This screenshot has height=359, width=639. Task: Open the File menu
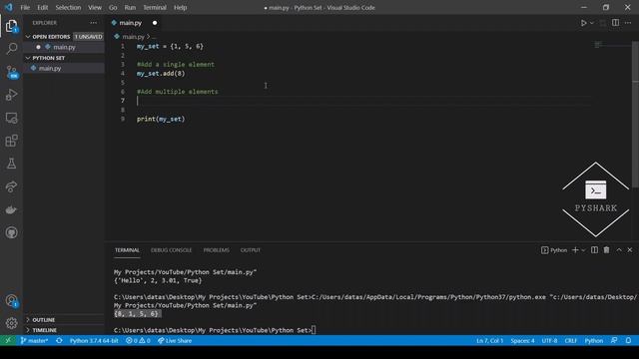click(x=25, y=7)
